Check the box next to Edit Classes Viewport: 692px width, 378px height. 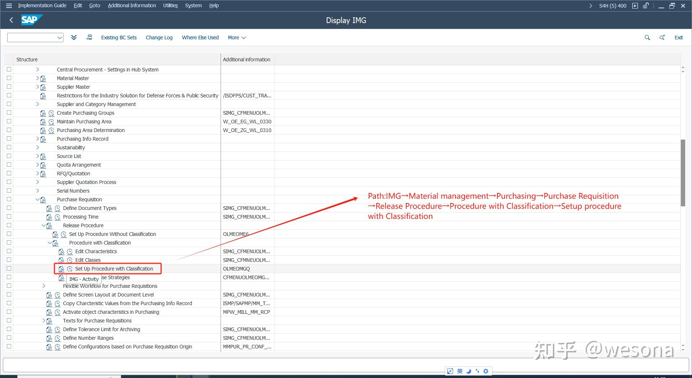point(9,260)
